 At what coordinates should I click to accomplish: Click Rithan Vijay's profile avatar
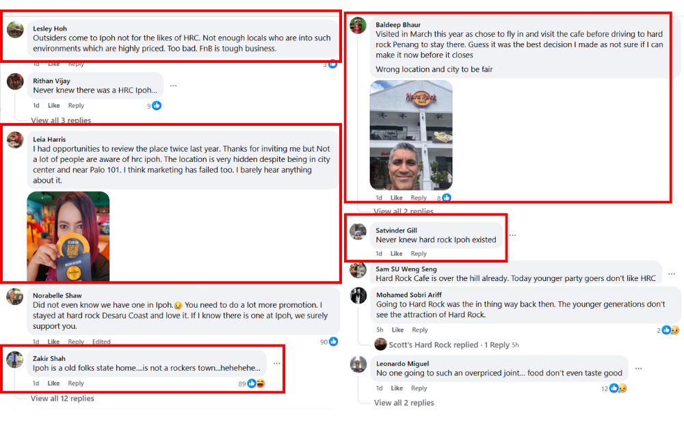point(15,82)
